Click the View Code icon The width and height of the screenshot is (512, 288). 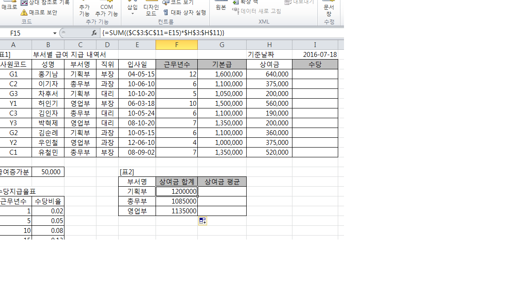(166, 2)
